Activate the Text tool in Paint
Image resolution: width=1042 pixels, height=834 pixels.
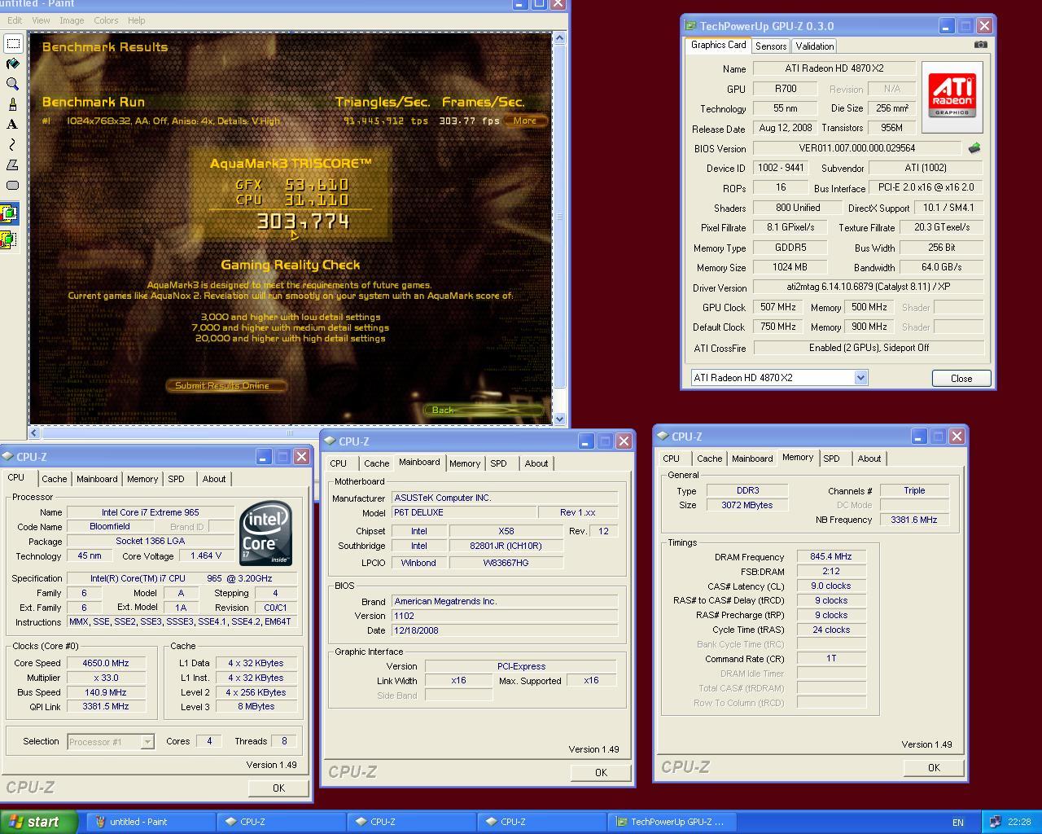coord(13,125)
